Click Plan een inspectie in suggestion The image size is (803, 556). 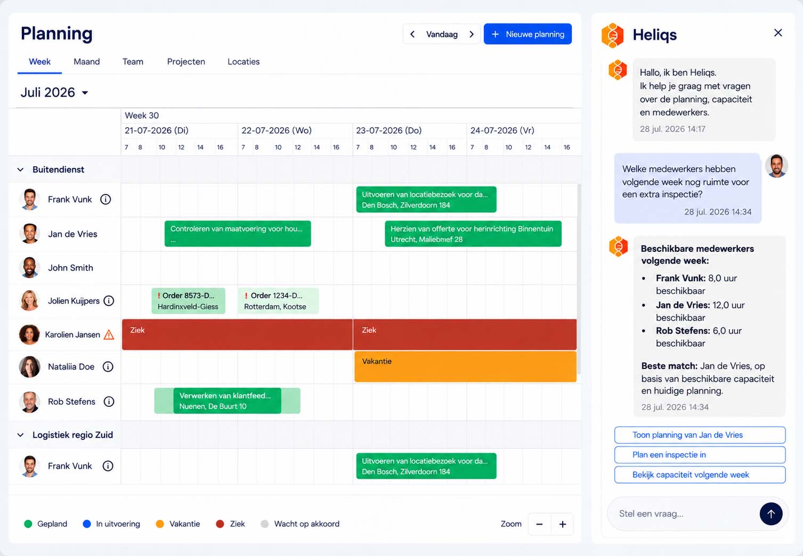coord(700,455)
